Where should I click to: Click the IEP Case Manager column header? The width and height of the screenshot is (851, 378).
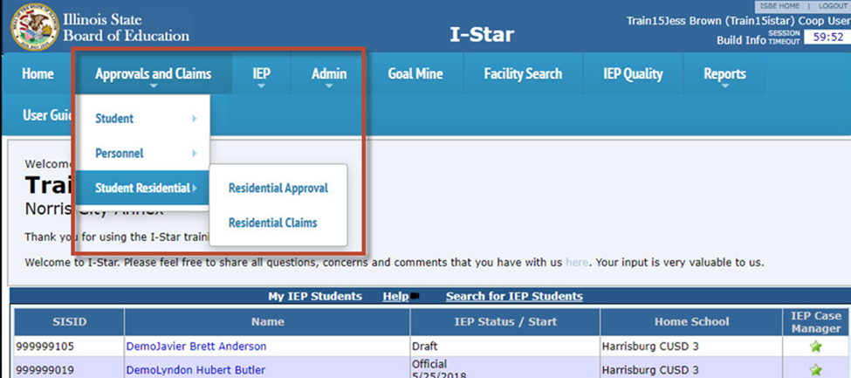pyautogui.click(x=816, y=322)
